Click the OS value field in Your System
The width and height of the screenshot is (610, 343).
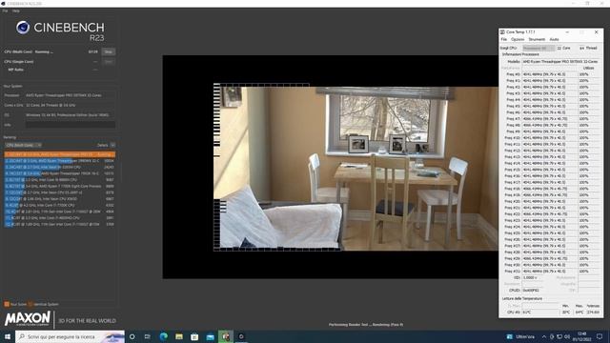coord(71,115)
